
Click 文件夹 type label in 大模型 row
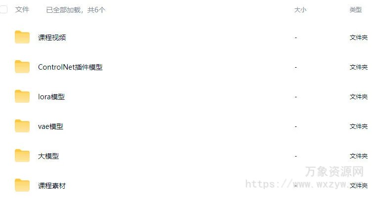coord(358,156)
